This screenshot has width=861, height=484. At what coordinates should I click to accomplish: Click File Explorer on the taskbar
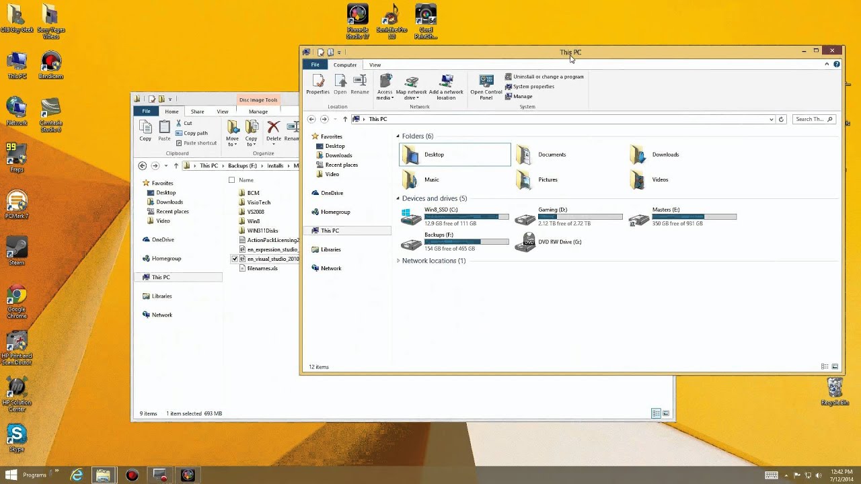pyautogui.click(x=103, y=475)
